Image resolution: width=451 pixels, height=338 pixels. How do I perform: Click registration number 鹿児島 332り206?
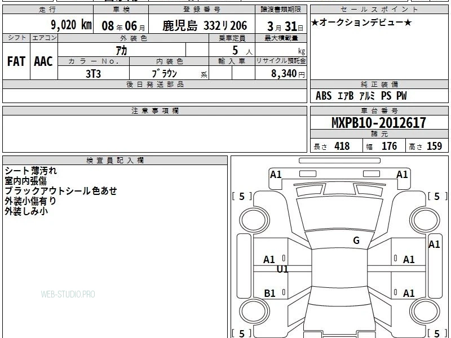click(205, 26)
